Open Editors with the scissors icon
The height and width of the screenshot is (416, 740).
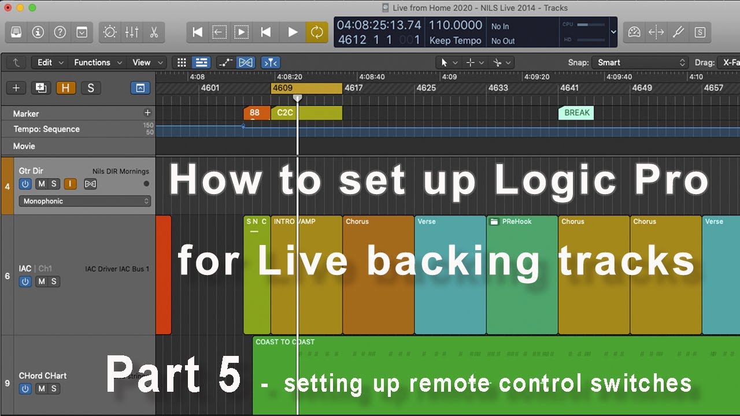coord(154,32)
